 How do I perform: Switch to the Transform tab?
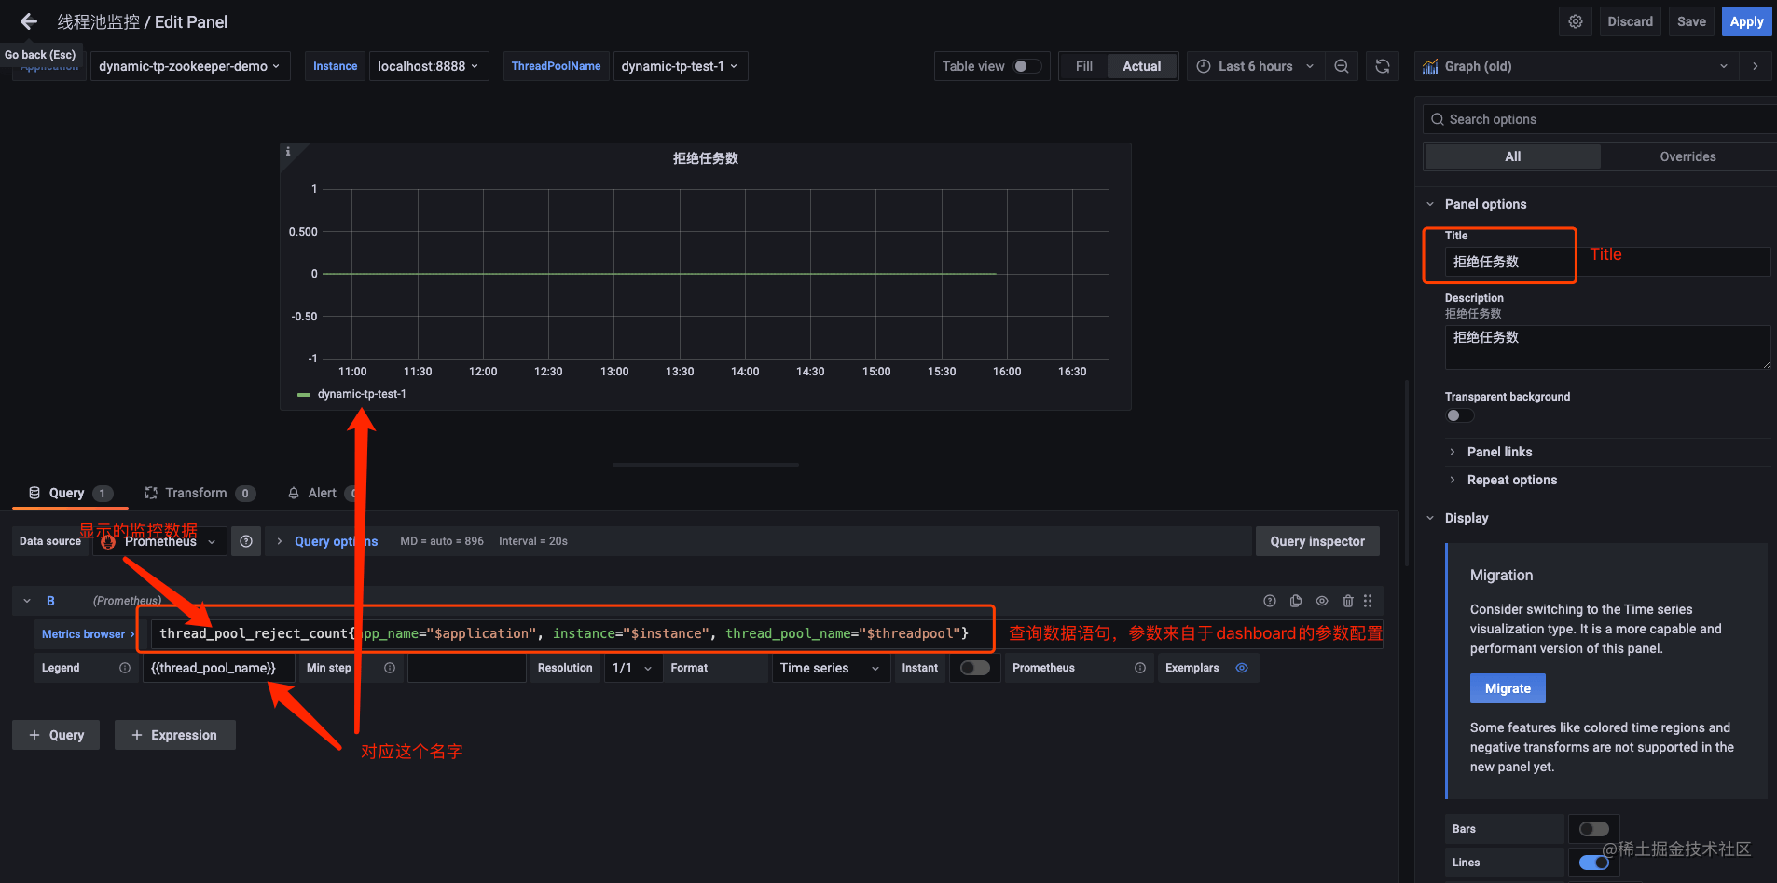pos(196,493)
